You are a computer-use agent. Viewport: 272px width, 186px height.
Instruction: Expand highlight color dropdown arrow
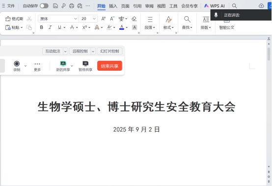click(x=114, y=27)
